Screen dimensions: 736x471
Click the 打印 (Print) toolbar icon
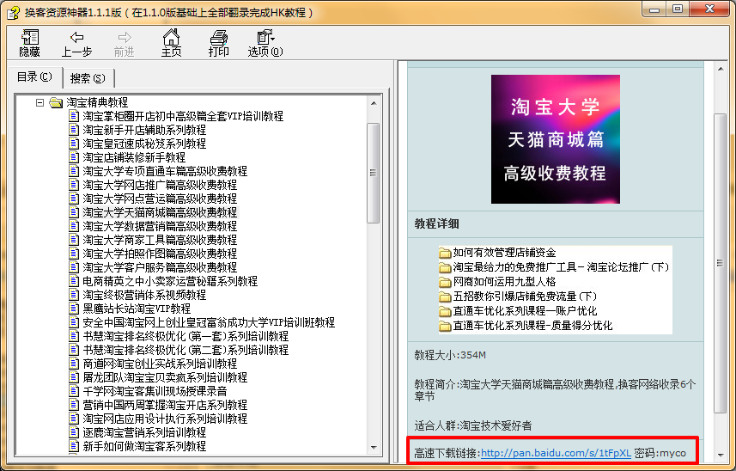click(218, 43)
